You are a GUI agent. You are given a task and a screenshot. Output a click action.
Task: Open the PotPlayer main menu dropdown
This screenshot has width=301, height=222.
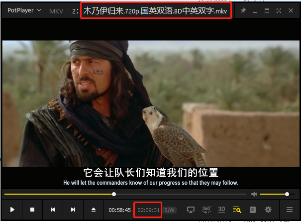(x=24, y=10)
